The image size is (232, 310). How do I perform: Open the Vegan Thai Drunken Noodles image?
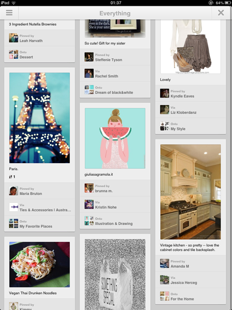coord(40,265)
